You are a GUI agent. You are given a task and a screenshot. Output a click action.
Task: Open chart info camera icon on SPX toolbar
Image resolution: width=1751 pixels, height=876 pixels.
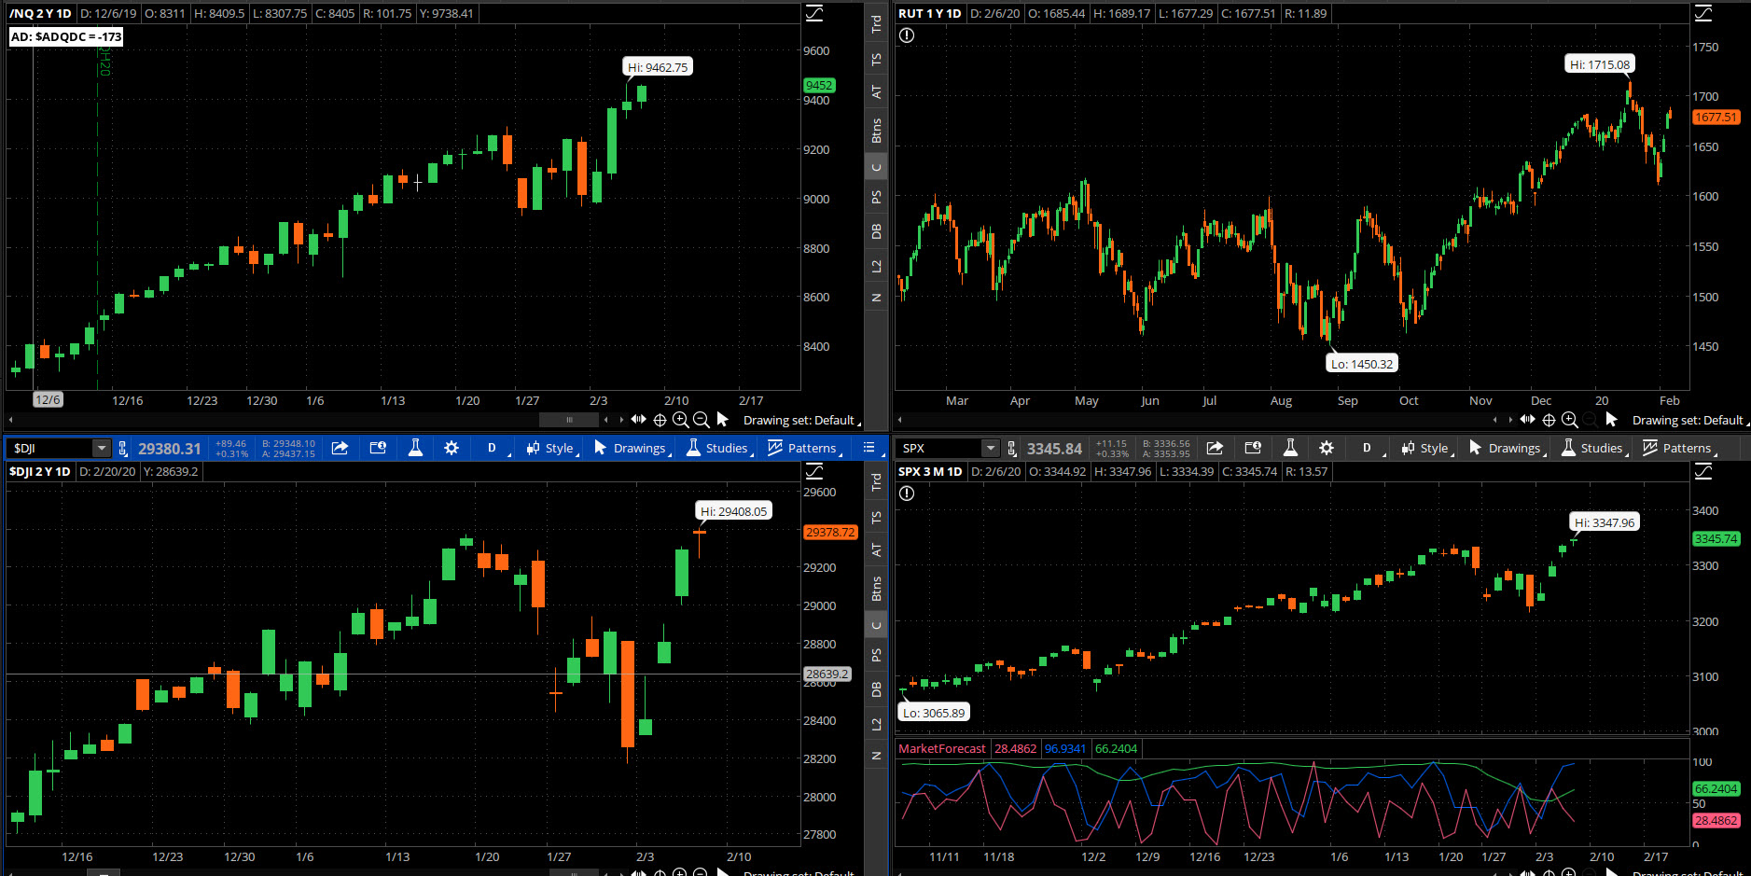coord(1253,448)
